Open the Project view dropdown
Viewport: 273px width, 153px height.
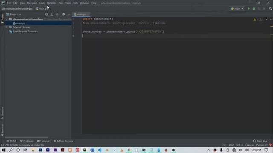coord(14,14)
